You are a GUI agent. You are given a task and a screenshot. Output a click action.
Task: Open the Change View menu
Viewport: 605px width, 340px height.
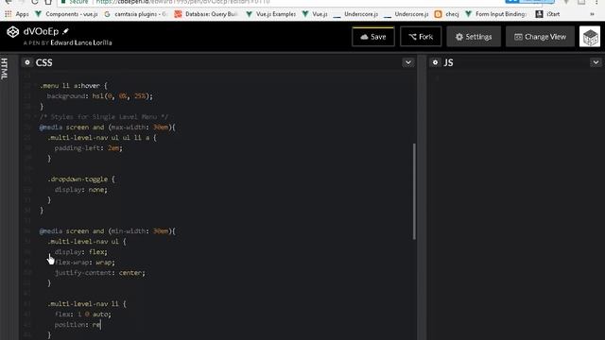point(540,37)
